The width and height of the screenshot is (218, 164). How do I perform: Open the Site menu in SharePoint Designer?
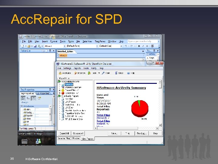pos(78,41)
